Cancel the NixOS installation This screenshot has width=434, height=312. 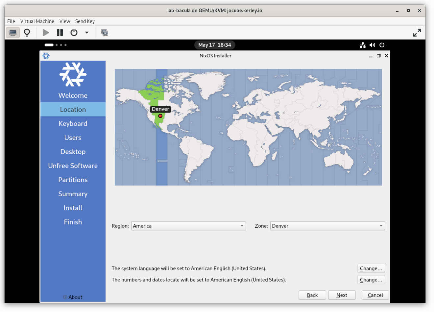click(375, 295)
